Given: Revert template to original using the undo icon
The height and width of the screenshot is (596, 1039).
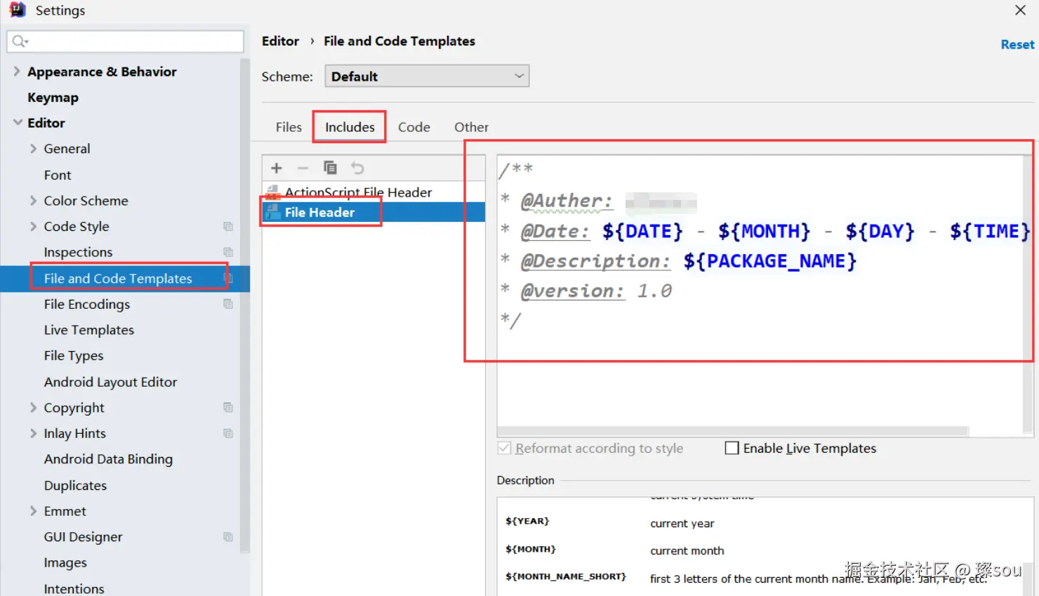Looking at the screenshot, I should (357, 168).
